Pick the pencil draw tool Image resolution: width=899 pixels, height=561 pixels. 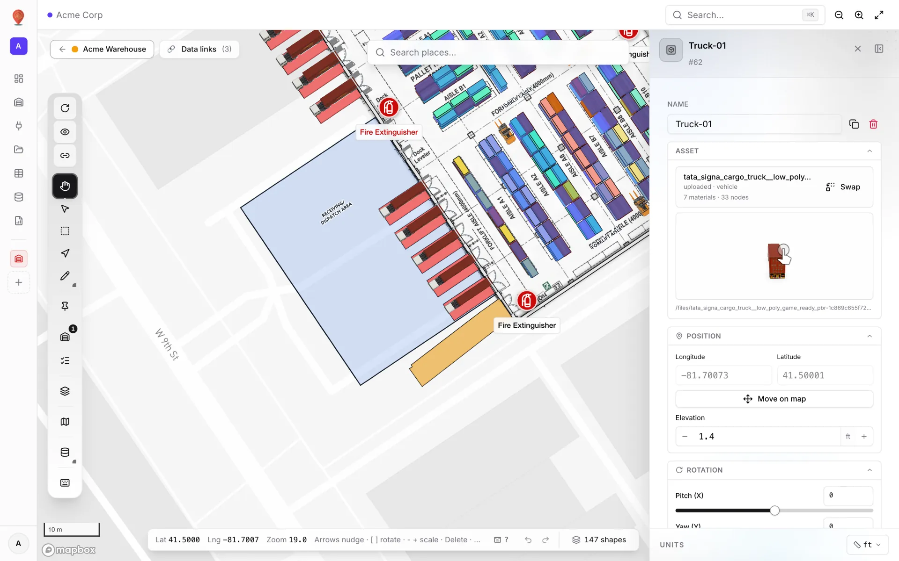[x=65, y=276]
